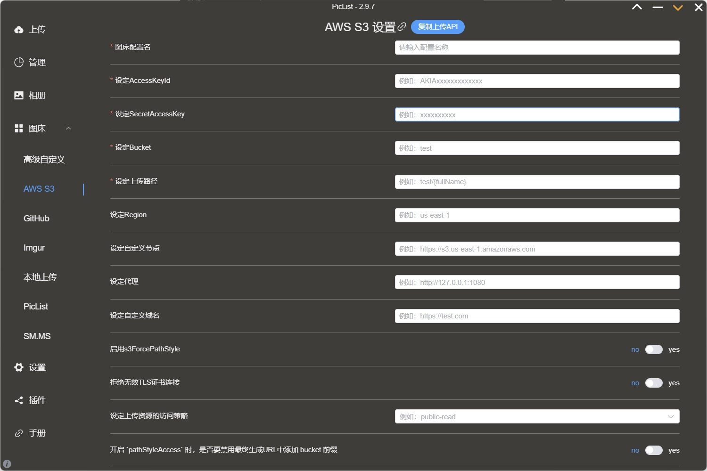Select SM.MS picbed item
This screenshot has width=707, height=471.
pos(37,336)
